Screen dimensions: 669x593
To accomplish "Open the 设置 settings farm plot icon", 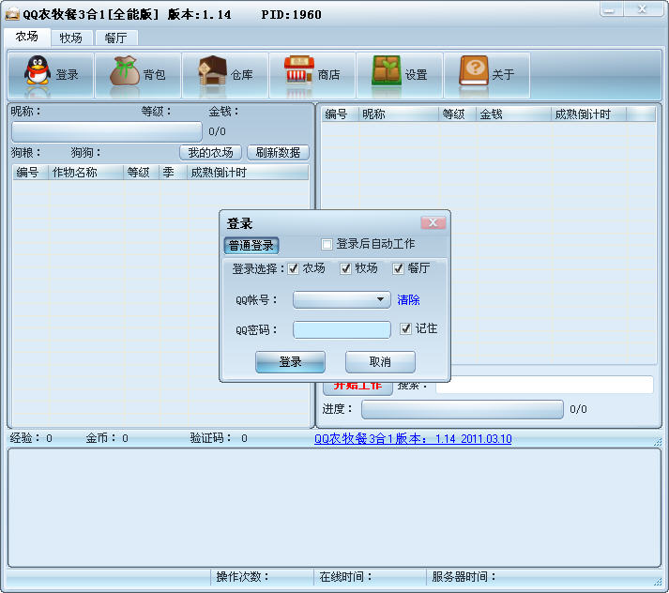I will (387, 70).
